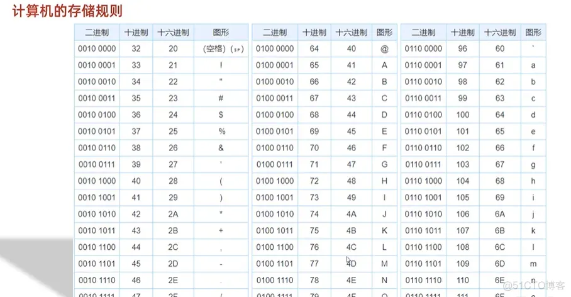This screenshot has width=571, height=297.
Task: Select decimal value 35
Action: click(x=136, y=98)
